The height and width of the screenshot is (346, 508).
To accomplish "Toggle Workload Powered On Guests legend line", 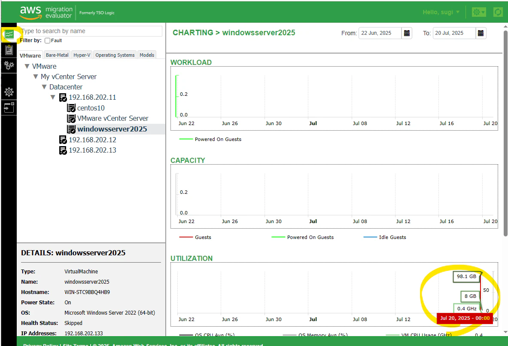I will coord(186,139).
